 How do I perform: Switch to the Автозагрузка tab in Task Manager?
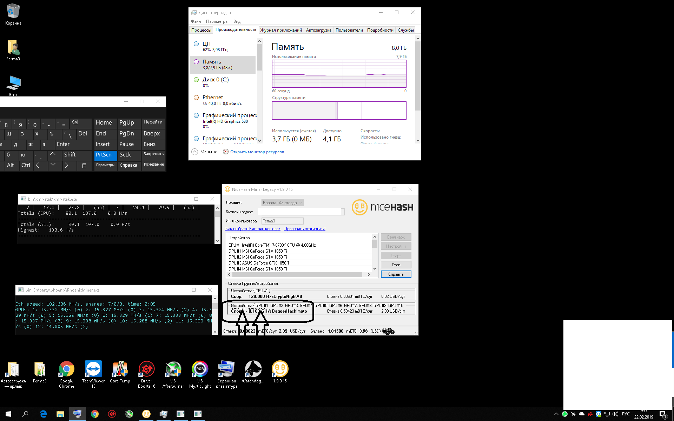(x=318, y=30)
